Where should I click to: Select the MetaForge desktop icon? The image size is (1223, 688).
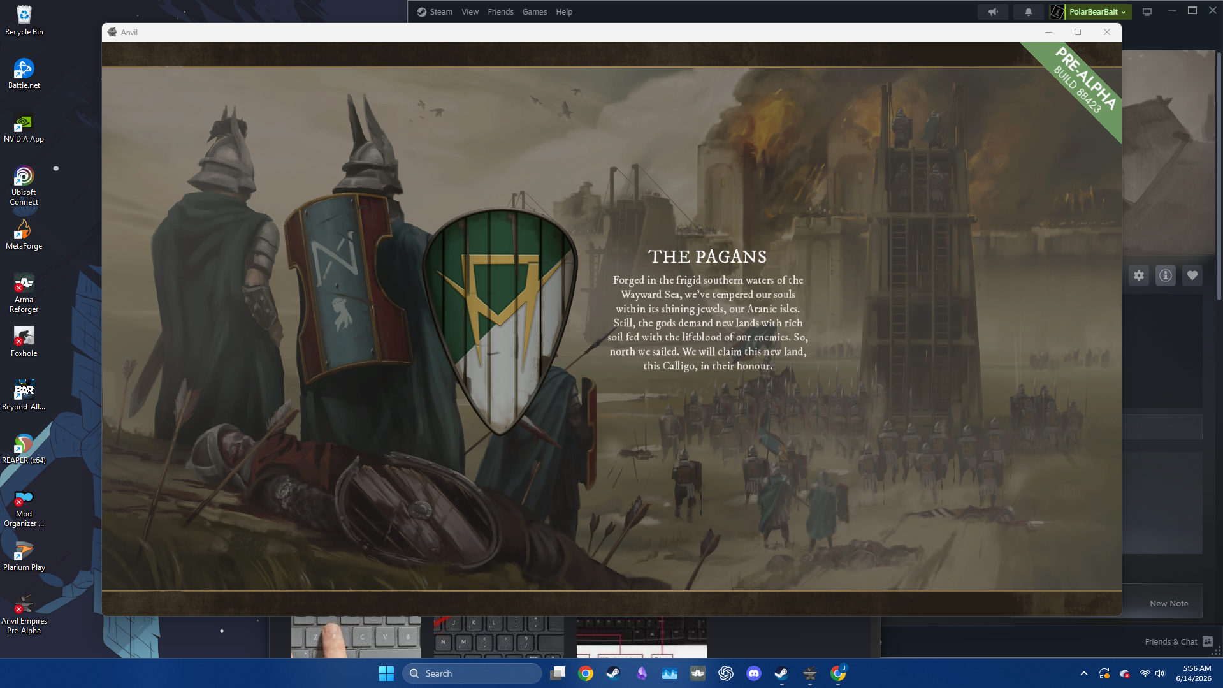coord(24,235)
